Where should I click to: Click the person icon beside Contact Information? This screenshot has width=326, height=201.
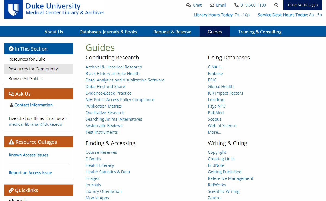click(11, 105)
